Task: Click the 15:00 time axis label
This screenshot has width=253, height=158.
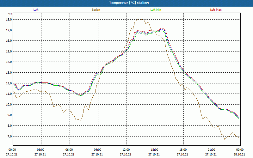Action: tap(155, 150)
